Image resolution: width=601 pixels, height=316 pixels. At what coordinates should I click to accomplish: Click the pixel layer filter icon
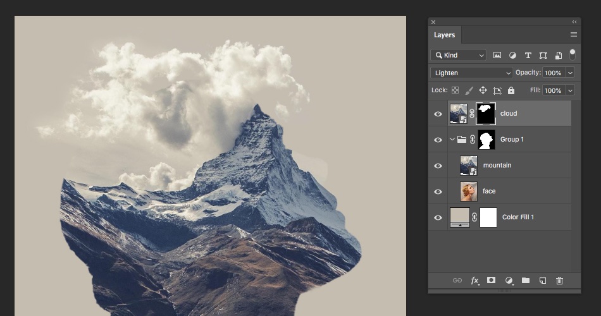(497, 55)
